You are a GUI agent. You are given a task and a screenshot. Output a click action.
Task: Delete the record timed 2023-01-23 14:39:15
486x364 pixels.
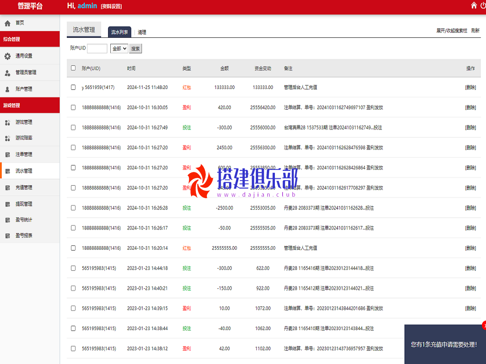coord(470,308)
